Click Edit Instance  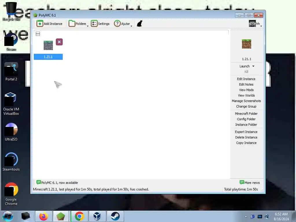tap(246, 79)
